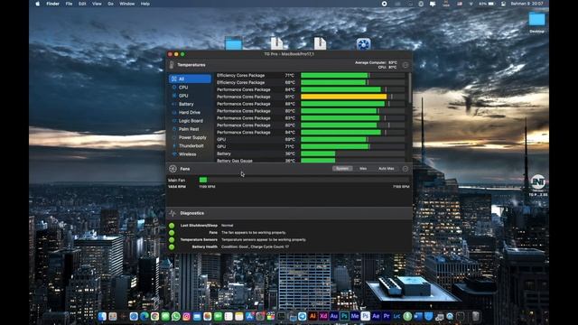Select the Power Supply sensor category

tap(190, 137)
